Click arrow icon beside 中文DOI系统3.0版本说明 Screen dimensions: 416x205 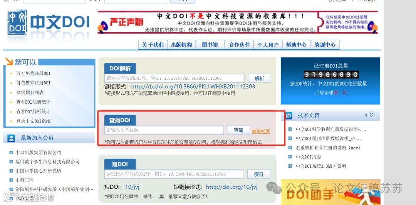(290, 166)
